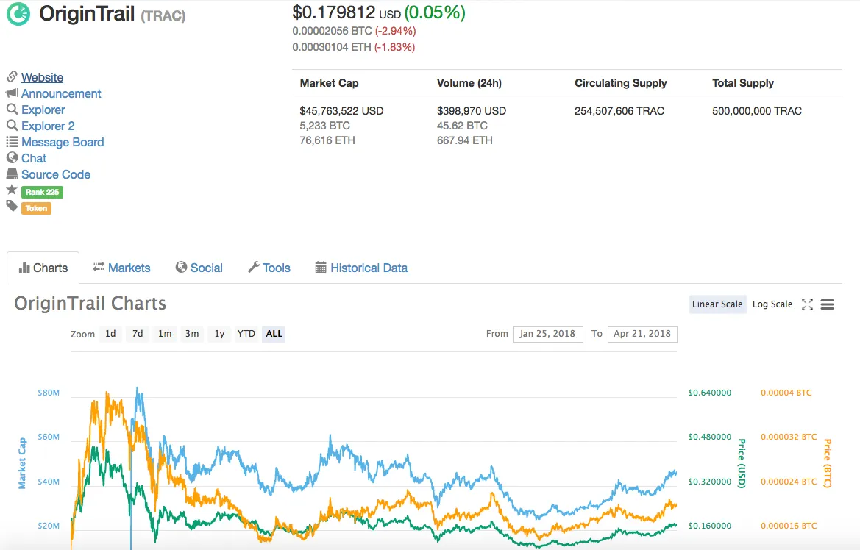Viewport: 860px width, 550px height.
Task: Set chart zoom to 7d
Action: coord(138,334)
